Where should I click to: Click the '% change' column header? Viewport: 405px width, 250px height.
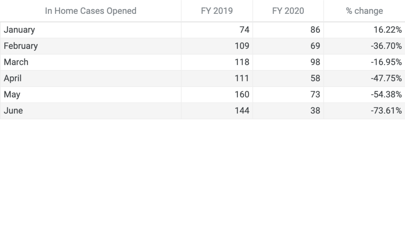[x=364, y=11]
